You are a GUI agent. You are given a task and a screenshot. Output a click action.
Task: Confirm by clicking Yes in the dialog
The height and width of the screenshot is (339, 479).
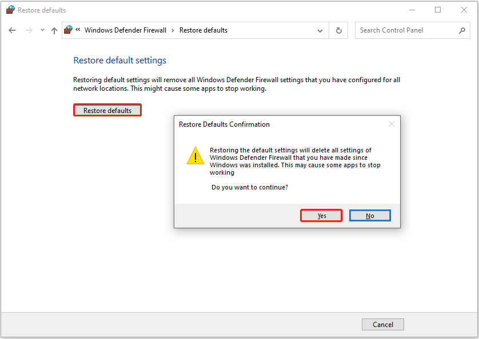point(321,215)
